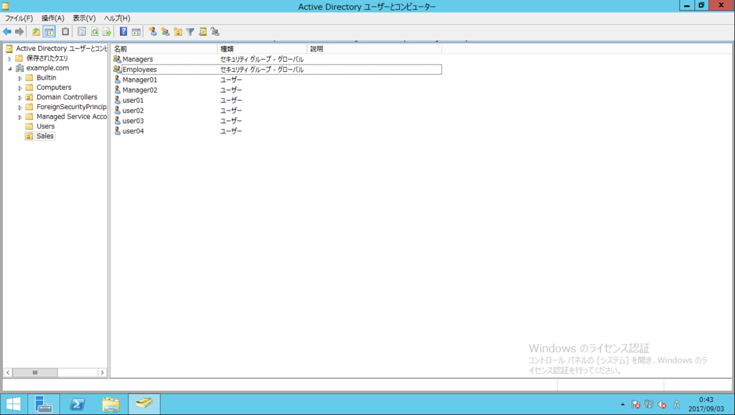Click the Back arrow in the toolbar
Image resolution: width=735 pixels, height=415 pixels.
click(7, 32)
